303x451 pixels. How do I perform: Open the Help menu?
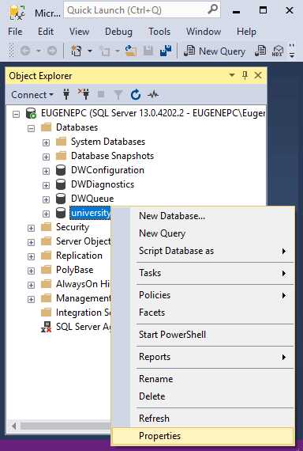tap(246, 32)
